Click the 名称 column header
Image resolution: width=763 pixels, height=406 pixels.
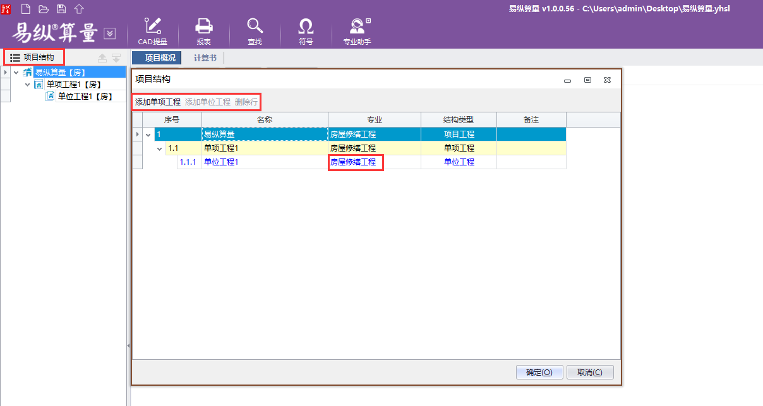265,120
